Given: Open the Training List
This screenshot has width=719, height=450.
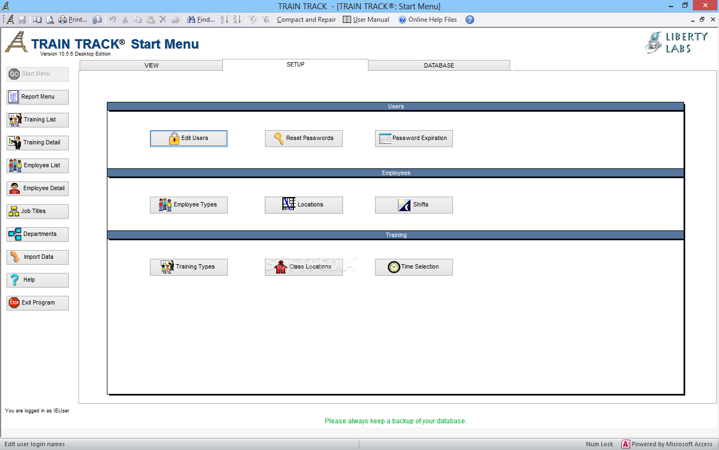Looking at the screenshot, I should pos(38,120).
